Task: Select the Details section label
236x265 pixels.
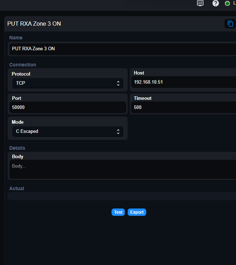Action: pos(17,148)
